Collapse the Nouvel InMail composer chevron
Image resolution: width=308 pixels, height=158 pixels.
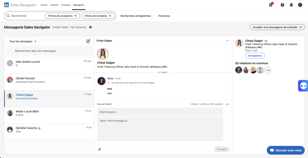[227, 104]
